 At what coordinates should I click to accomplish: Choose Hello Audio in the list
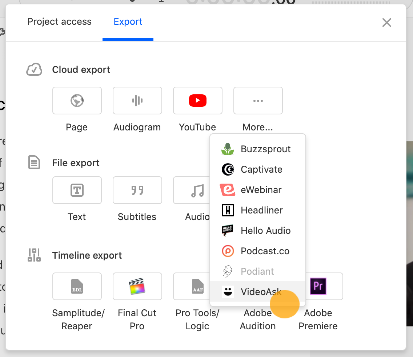click(x=258, y=231)
